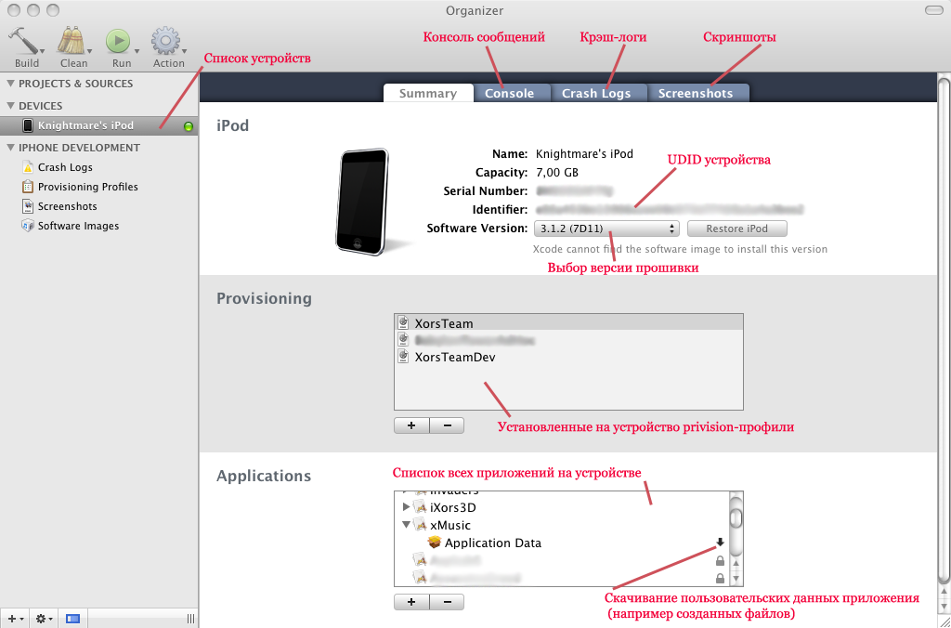
Task: Click the Build hammer icon
Action: tap(23, 41)
